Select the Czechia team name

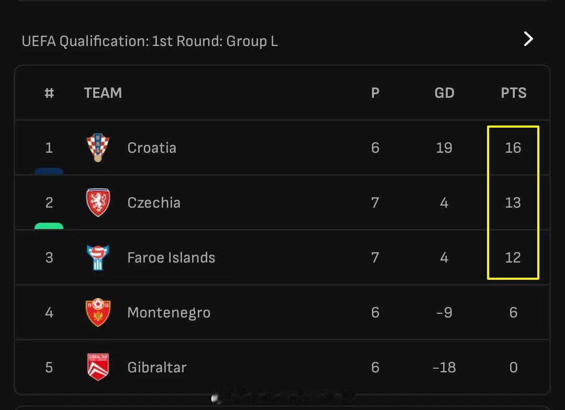(154, 202)
